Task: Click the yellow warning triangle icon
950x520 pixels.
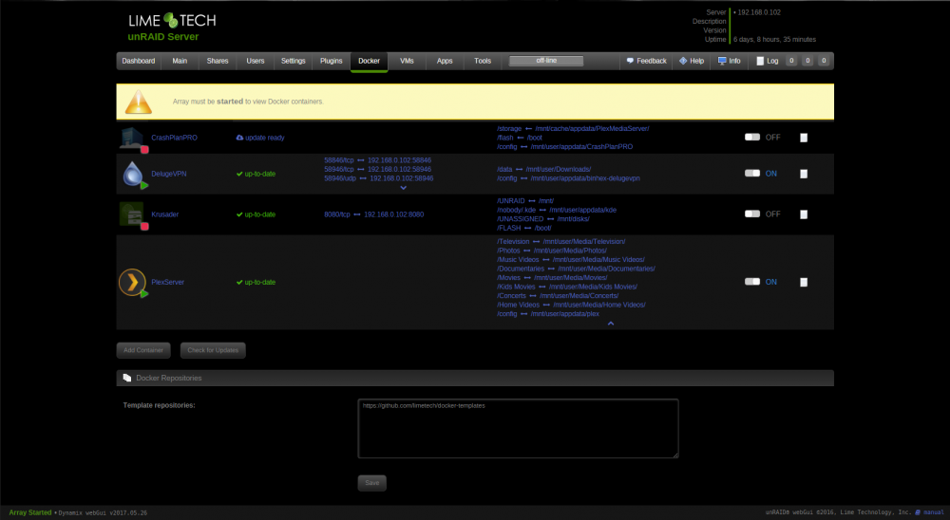Action: click(x=138, y=102)
